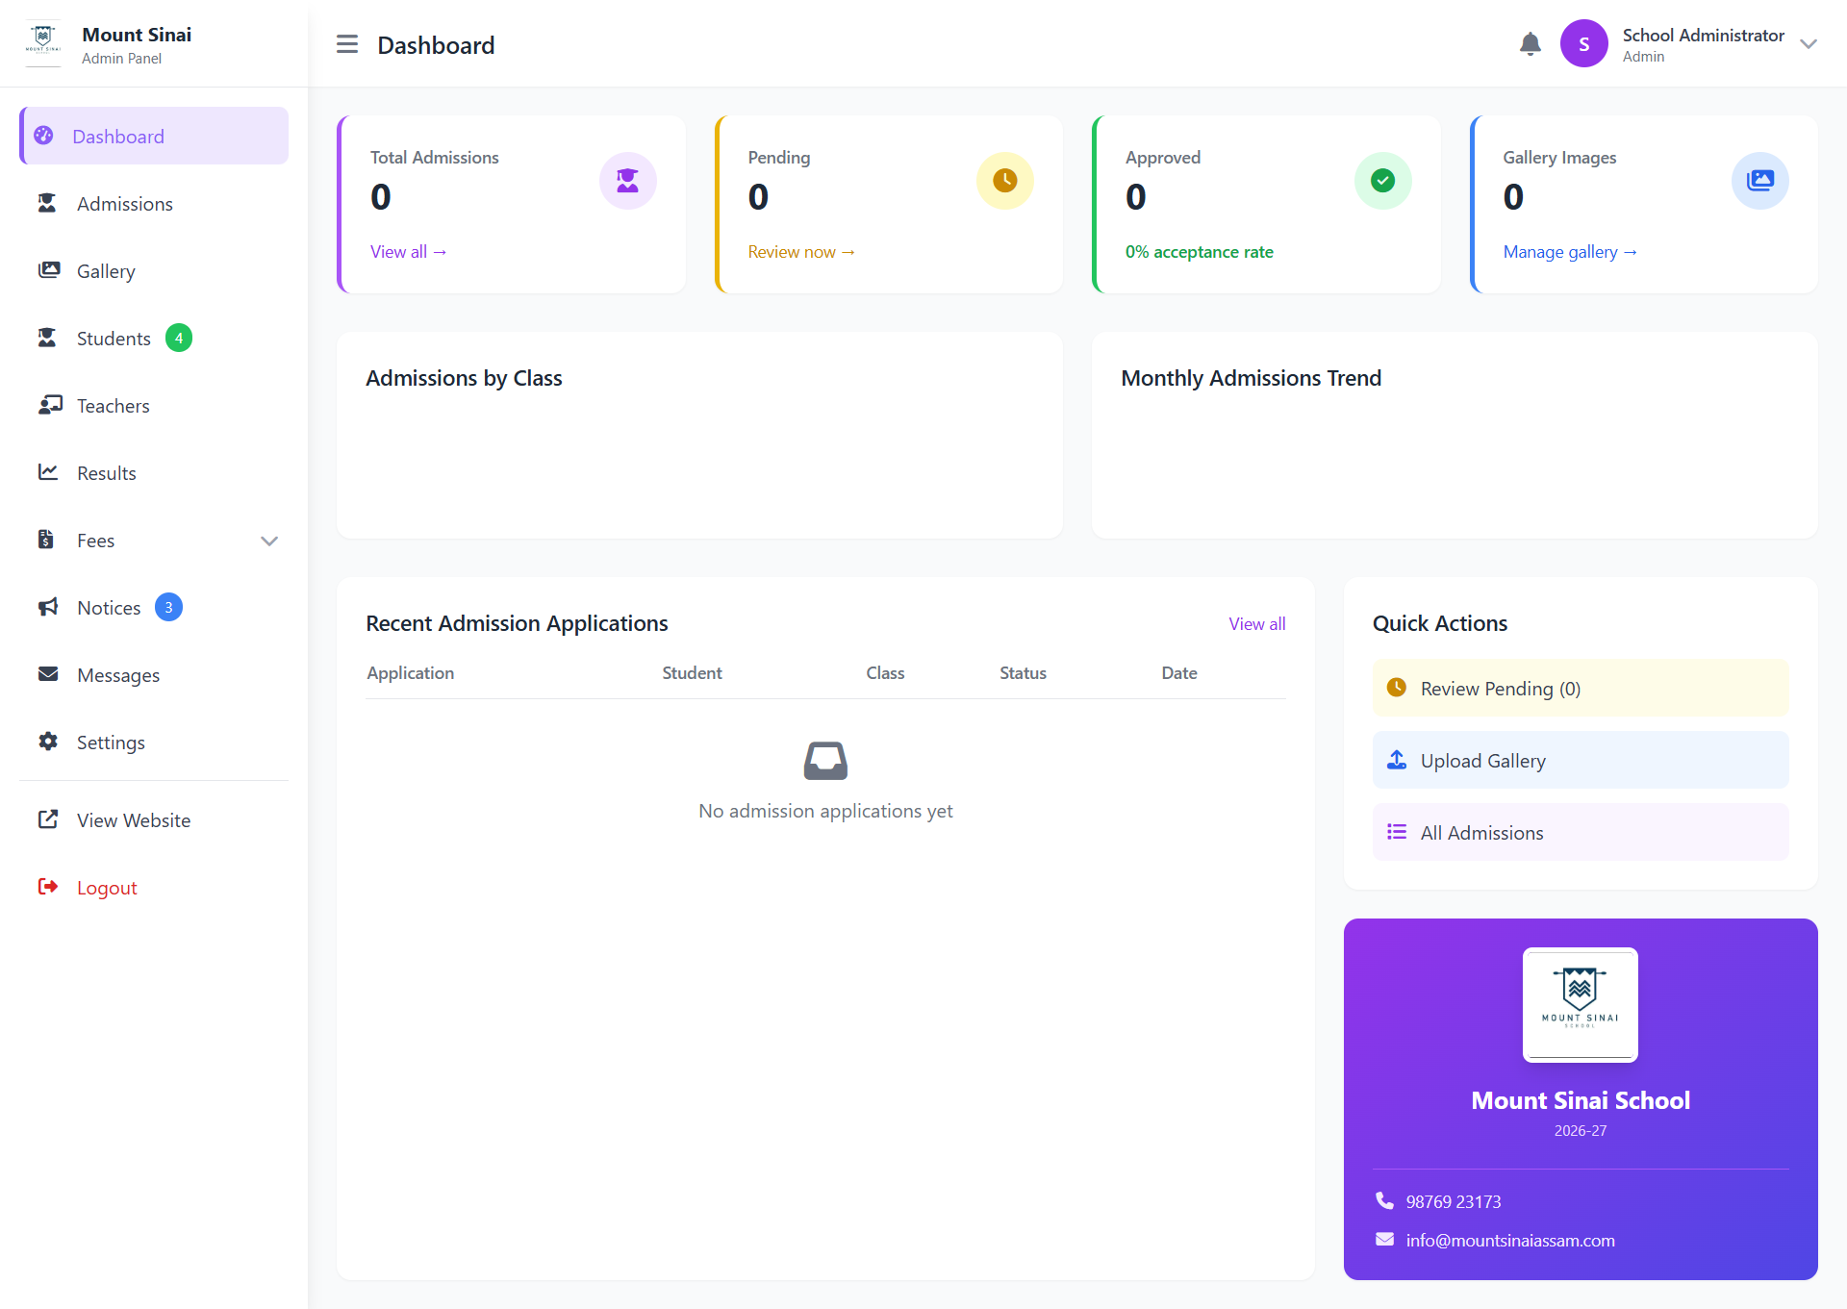The width and height of the screenshot is (1847, 1309).
Task: Click the purple S user avatar
Action: click(1583, 44)
